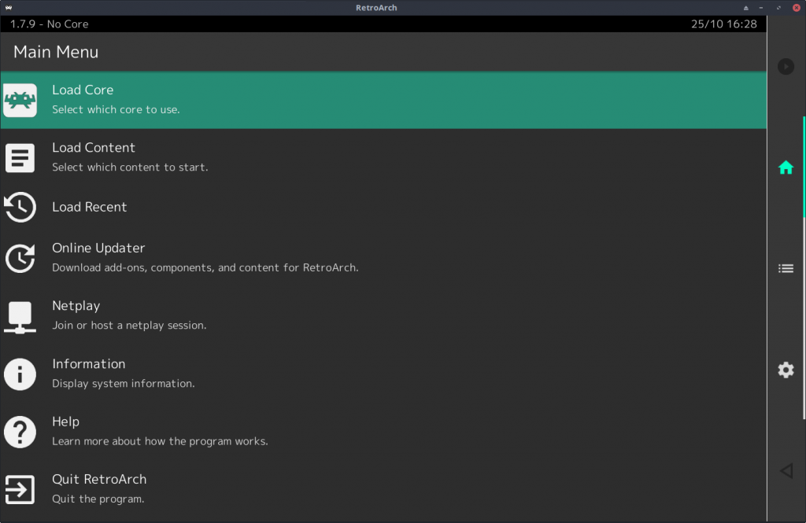Viewport: 806px width, 523px height.
Task: Open the Online Updater menu entry
Action: (383, 257)
